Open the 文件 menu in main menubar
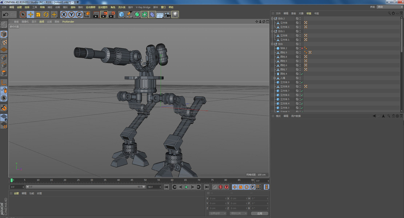 pos(4,7)
